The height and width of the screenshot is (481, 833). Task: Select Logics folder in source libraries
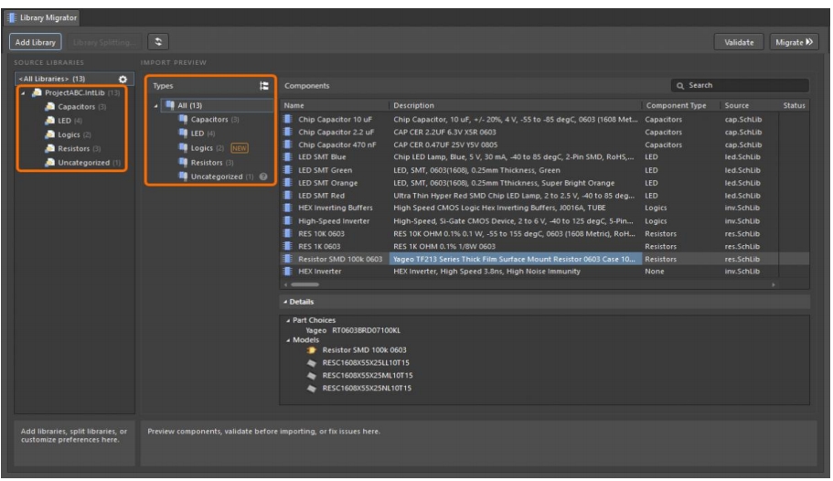[x=69, y=134]
